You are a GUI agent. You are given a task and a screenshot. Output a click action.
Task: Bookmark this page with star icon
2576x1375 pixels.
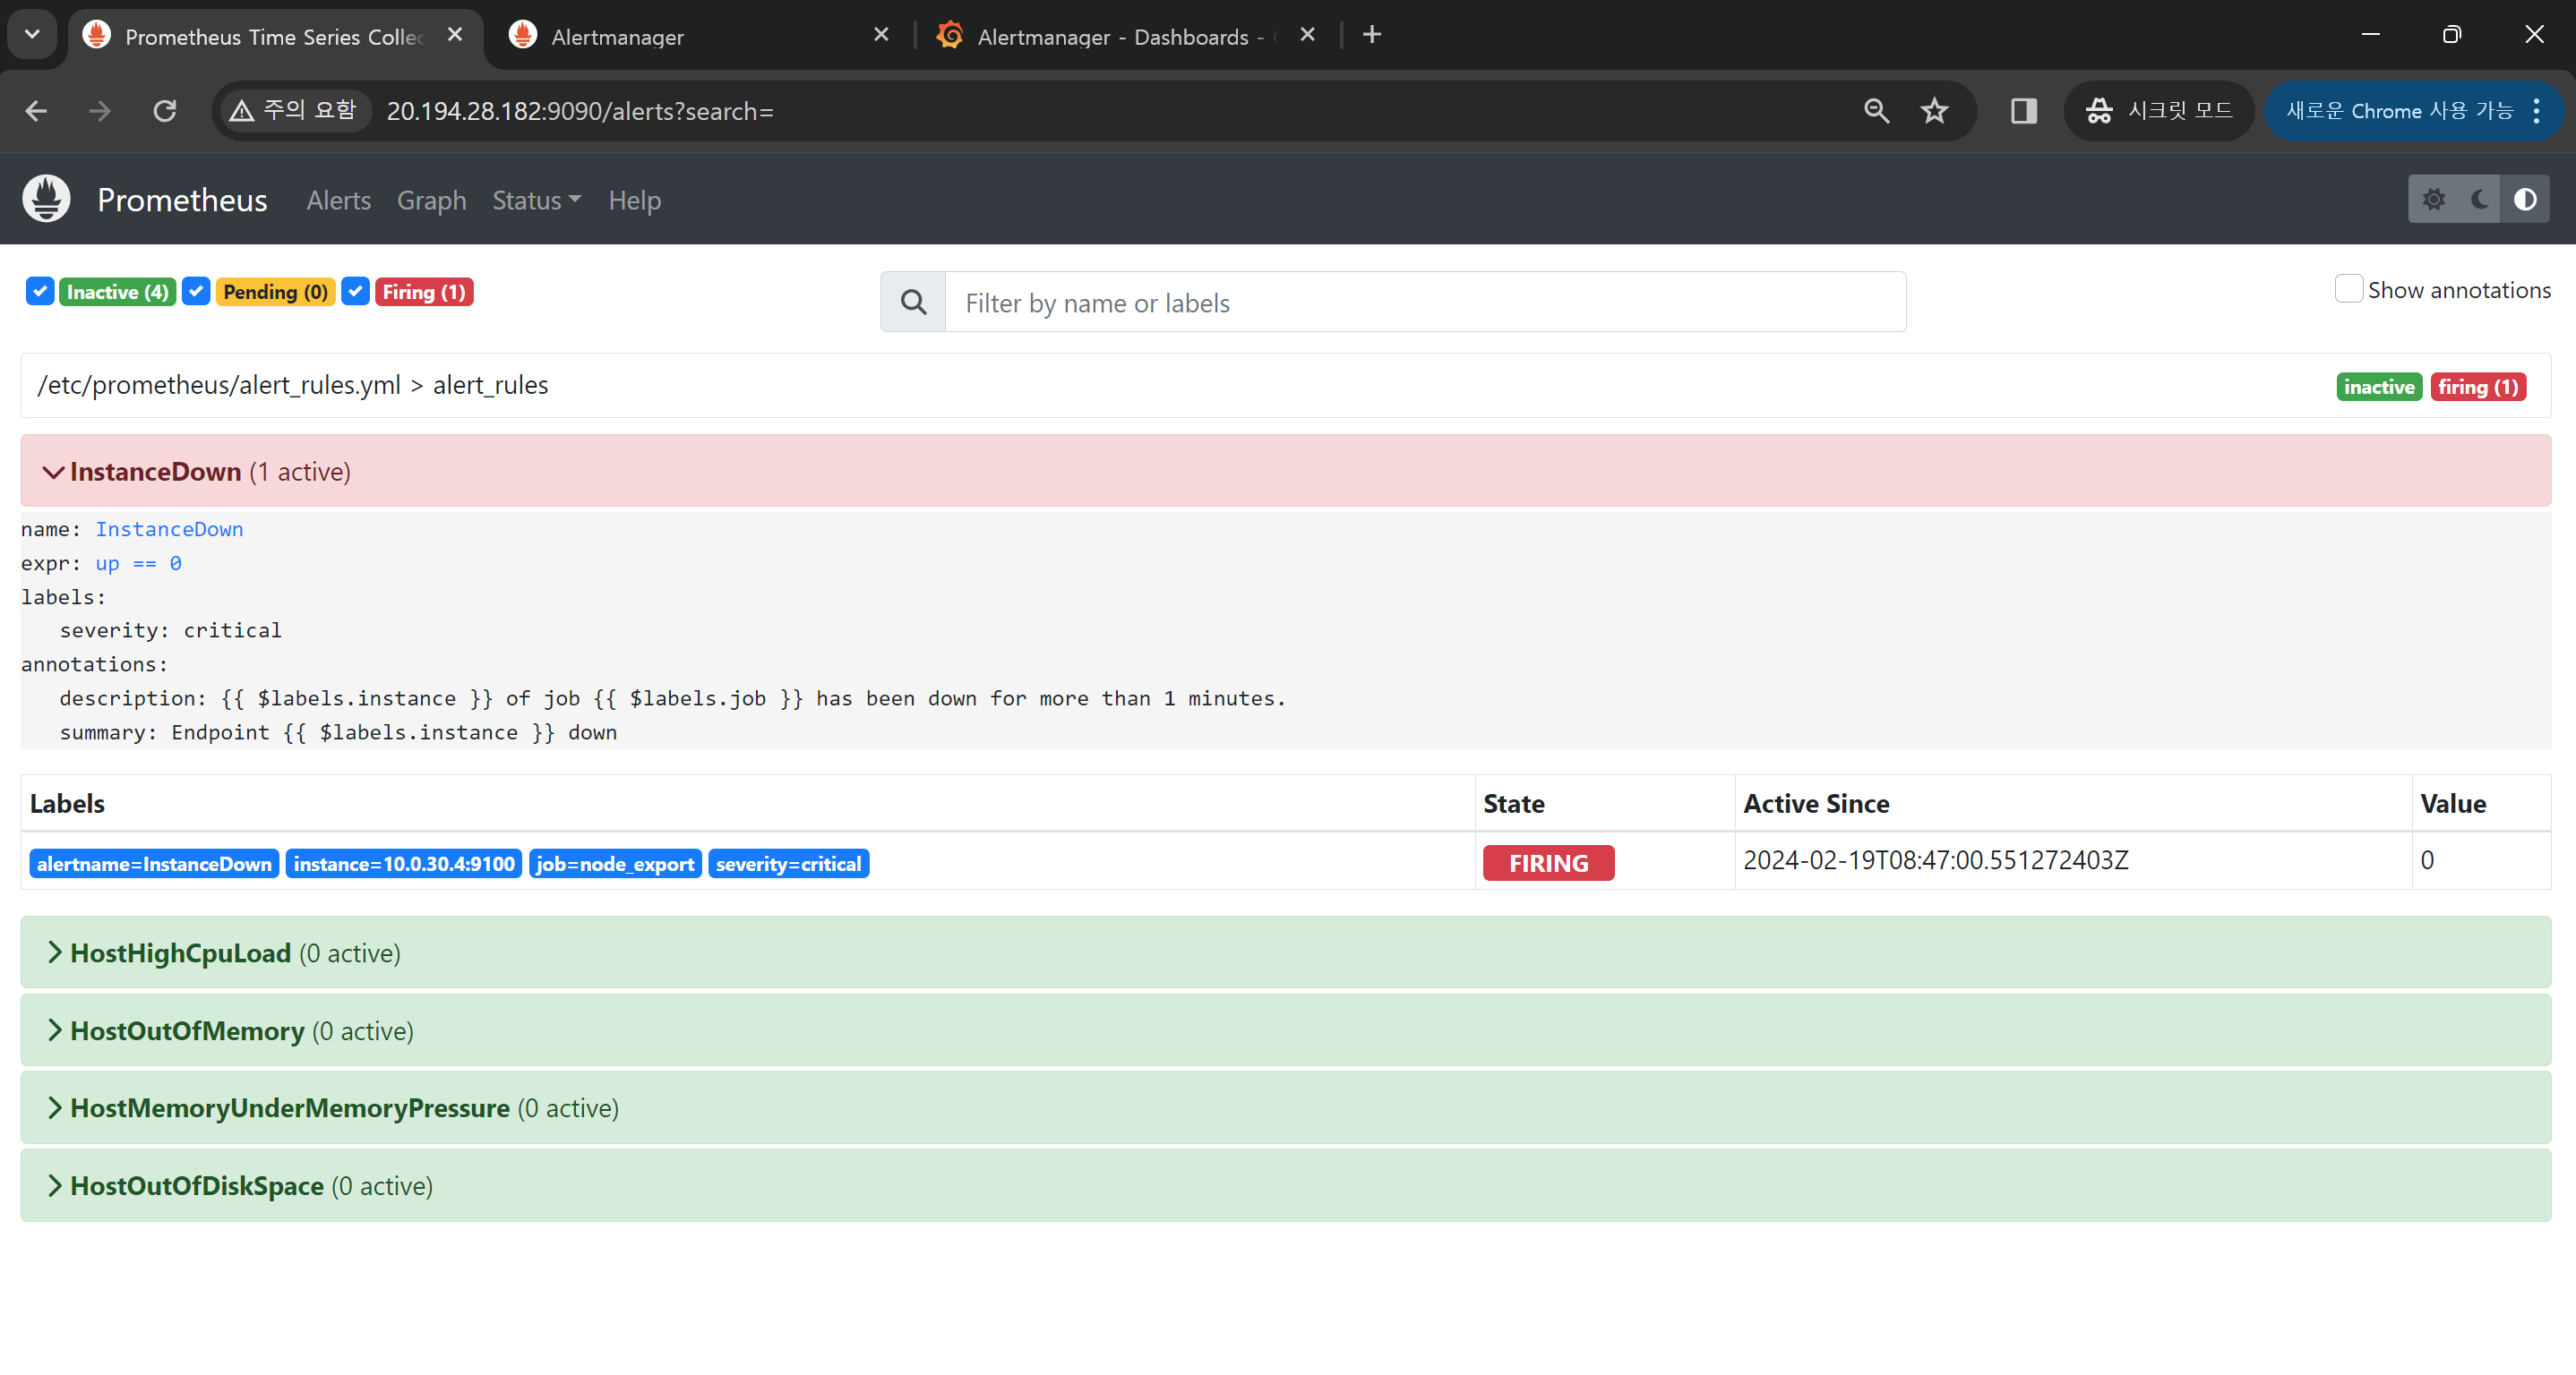(1935, 111)
